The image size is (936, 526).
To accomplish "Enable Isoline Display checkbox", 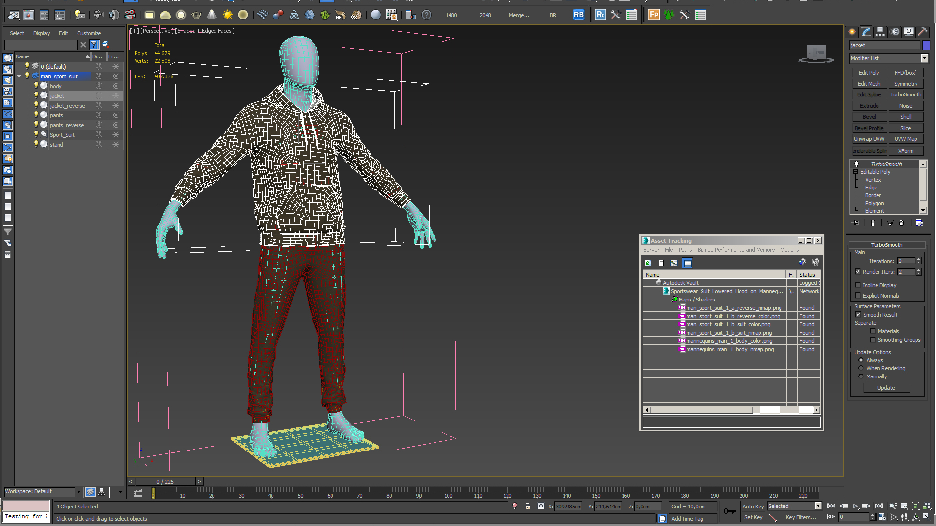I will point(858,285).
